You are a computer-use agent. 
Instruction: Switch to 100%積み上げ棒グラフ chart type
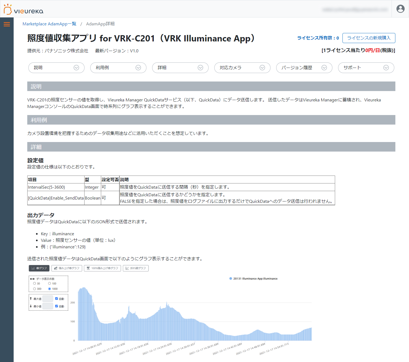point(103,268)
